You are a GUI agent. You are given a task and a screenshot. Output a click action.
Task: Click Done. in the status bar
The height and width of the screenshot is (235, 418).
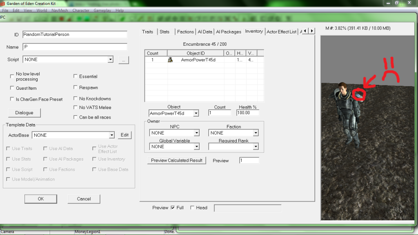click(x=169, y=232)
